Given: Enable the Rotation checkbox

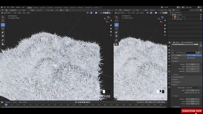Looking at the screenshot, I should point(174,82).
